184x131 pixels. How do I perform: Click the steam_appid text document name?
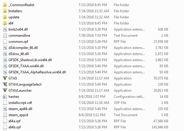tap(18, 115)
